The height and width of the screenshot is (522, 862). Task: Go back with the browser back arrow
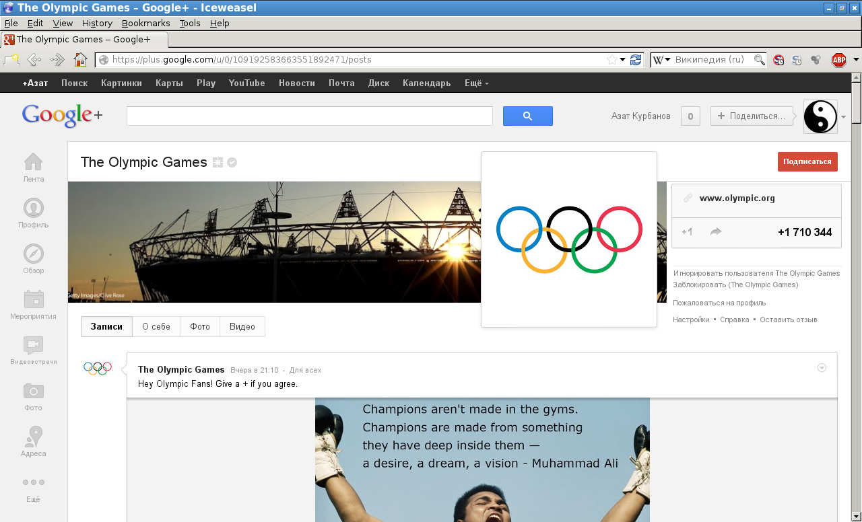coord(34,60)
